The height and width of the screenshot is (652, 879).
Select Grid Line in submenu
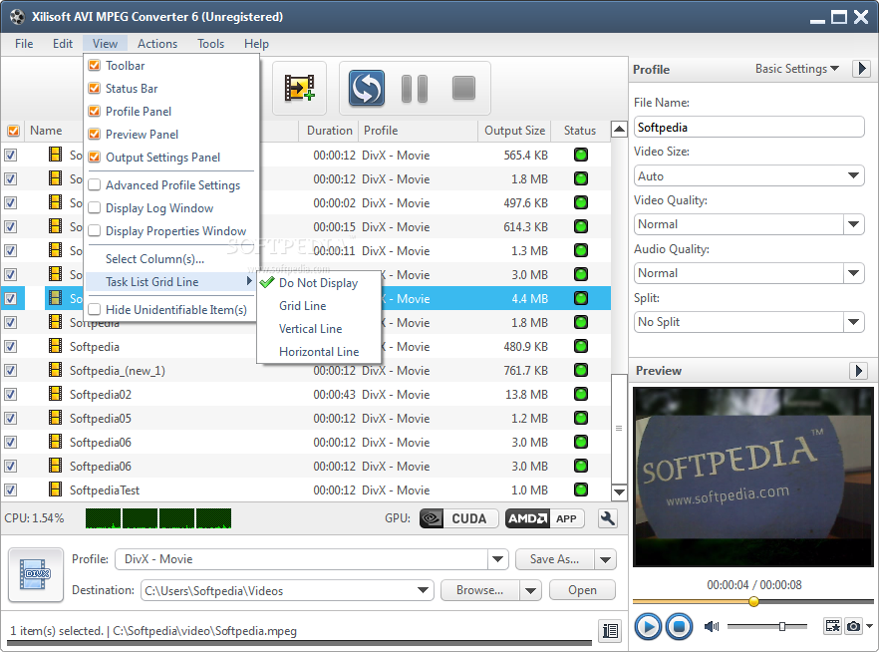point(303,305)
